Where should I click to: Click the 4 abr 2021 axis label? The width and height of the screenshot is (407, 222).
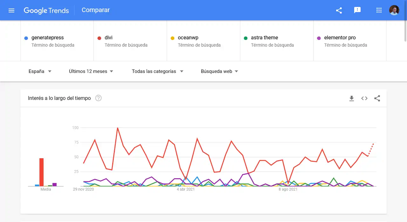pos(186,189)
